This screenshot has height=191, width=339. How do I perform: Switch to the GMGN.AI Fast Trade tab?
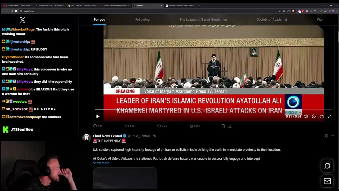[x=82, y=6]
